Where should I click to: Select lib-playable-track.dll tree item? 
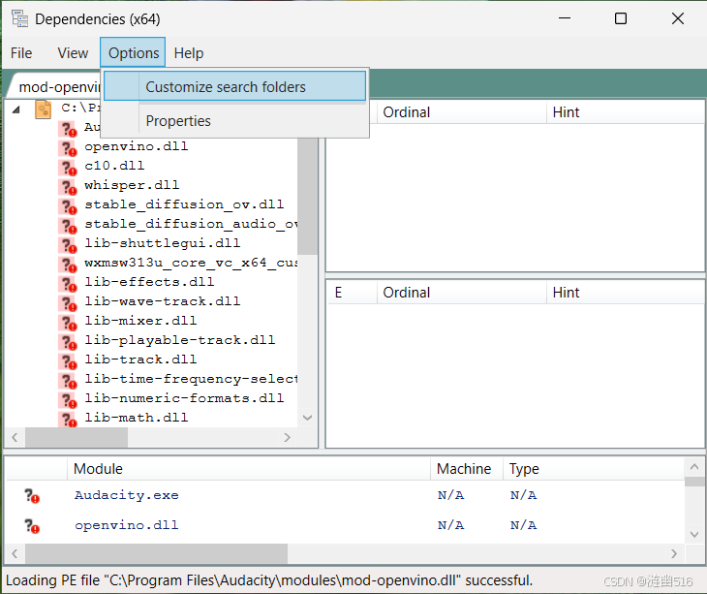point(180,340)
